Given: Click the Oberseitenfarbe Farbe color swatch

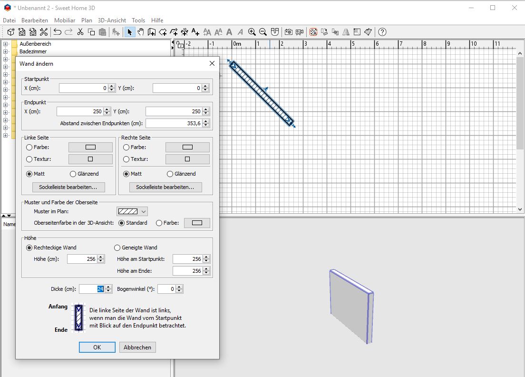Looking at the screenshot, I should (x=197, y=223).
